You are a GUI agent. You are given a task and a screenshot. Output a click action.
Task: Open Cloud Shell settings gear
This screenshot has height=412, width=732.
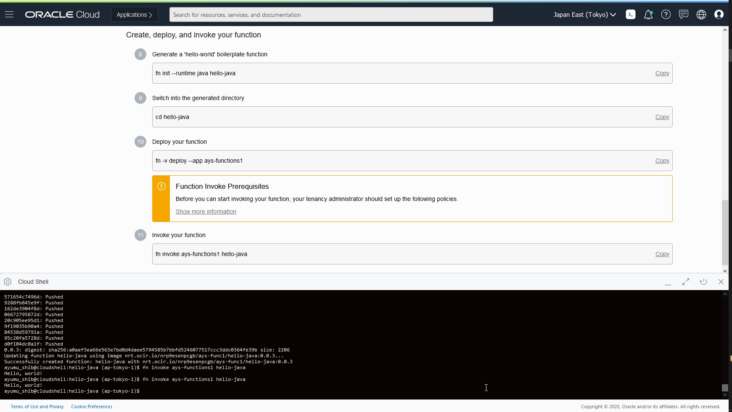pos(8,282)
